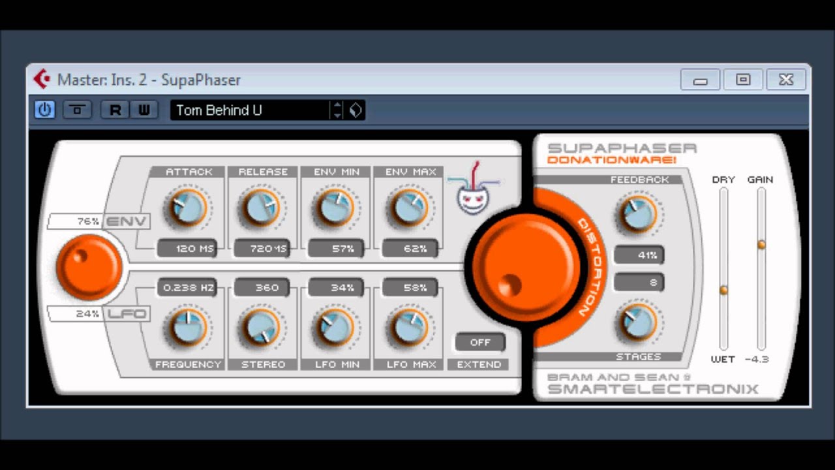This screenshot has height=470, width=835.
Task: Adjust the STEREO knob
Action: 262,326
